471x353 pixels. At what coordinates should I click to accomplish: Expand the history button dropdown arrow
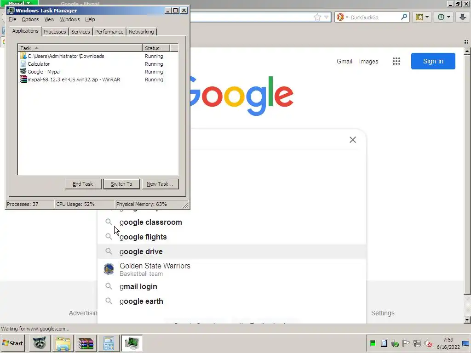coord(448,17)
